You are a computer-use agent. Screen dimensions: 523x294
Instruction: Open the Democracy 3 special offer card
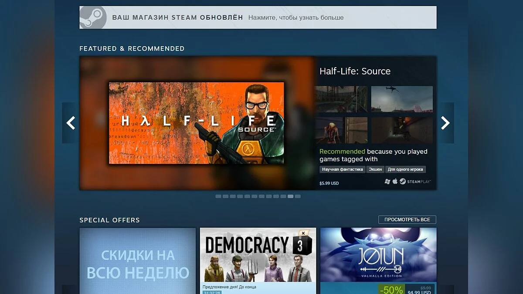(258, 260)
